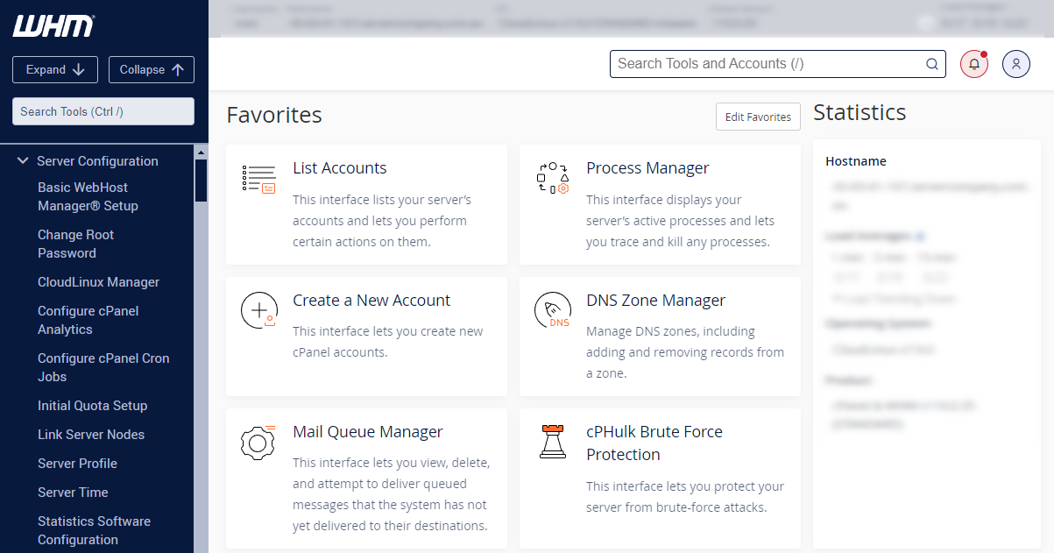Open the user account profile icon
Image resolution: width=1054 pixels, height=553 pixels.
pyautogui.click(x=1016, y=64)
